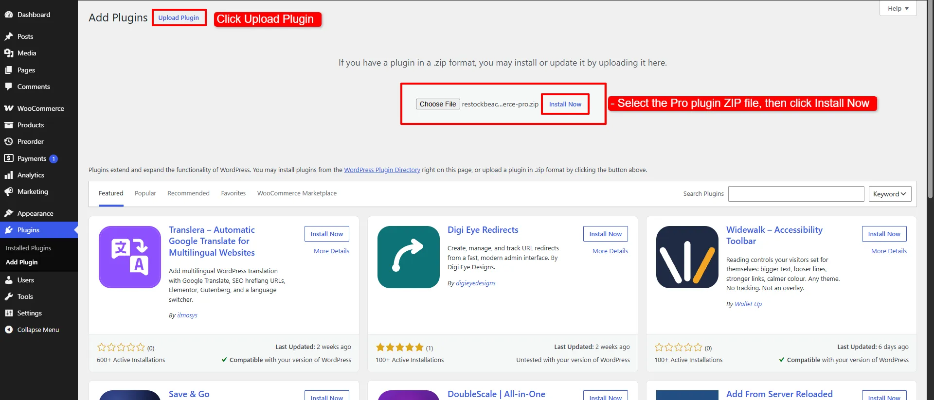Open the Add From Server Reloaded title

click(x=779, y=394)
